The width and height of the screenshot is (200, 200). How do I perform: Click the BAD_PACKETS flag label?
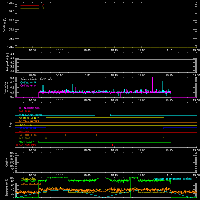coord(27,145)
